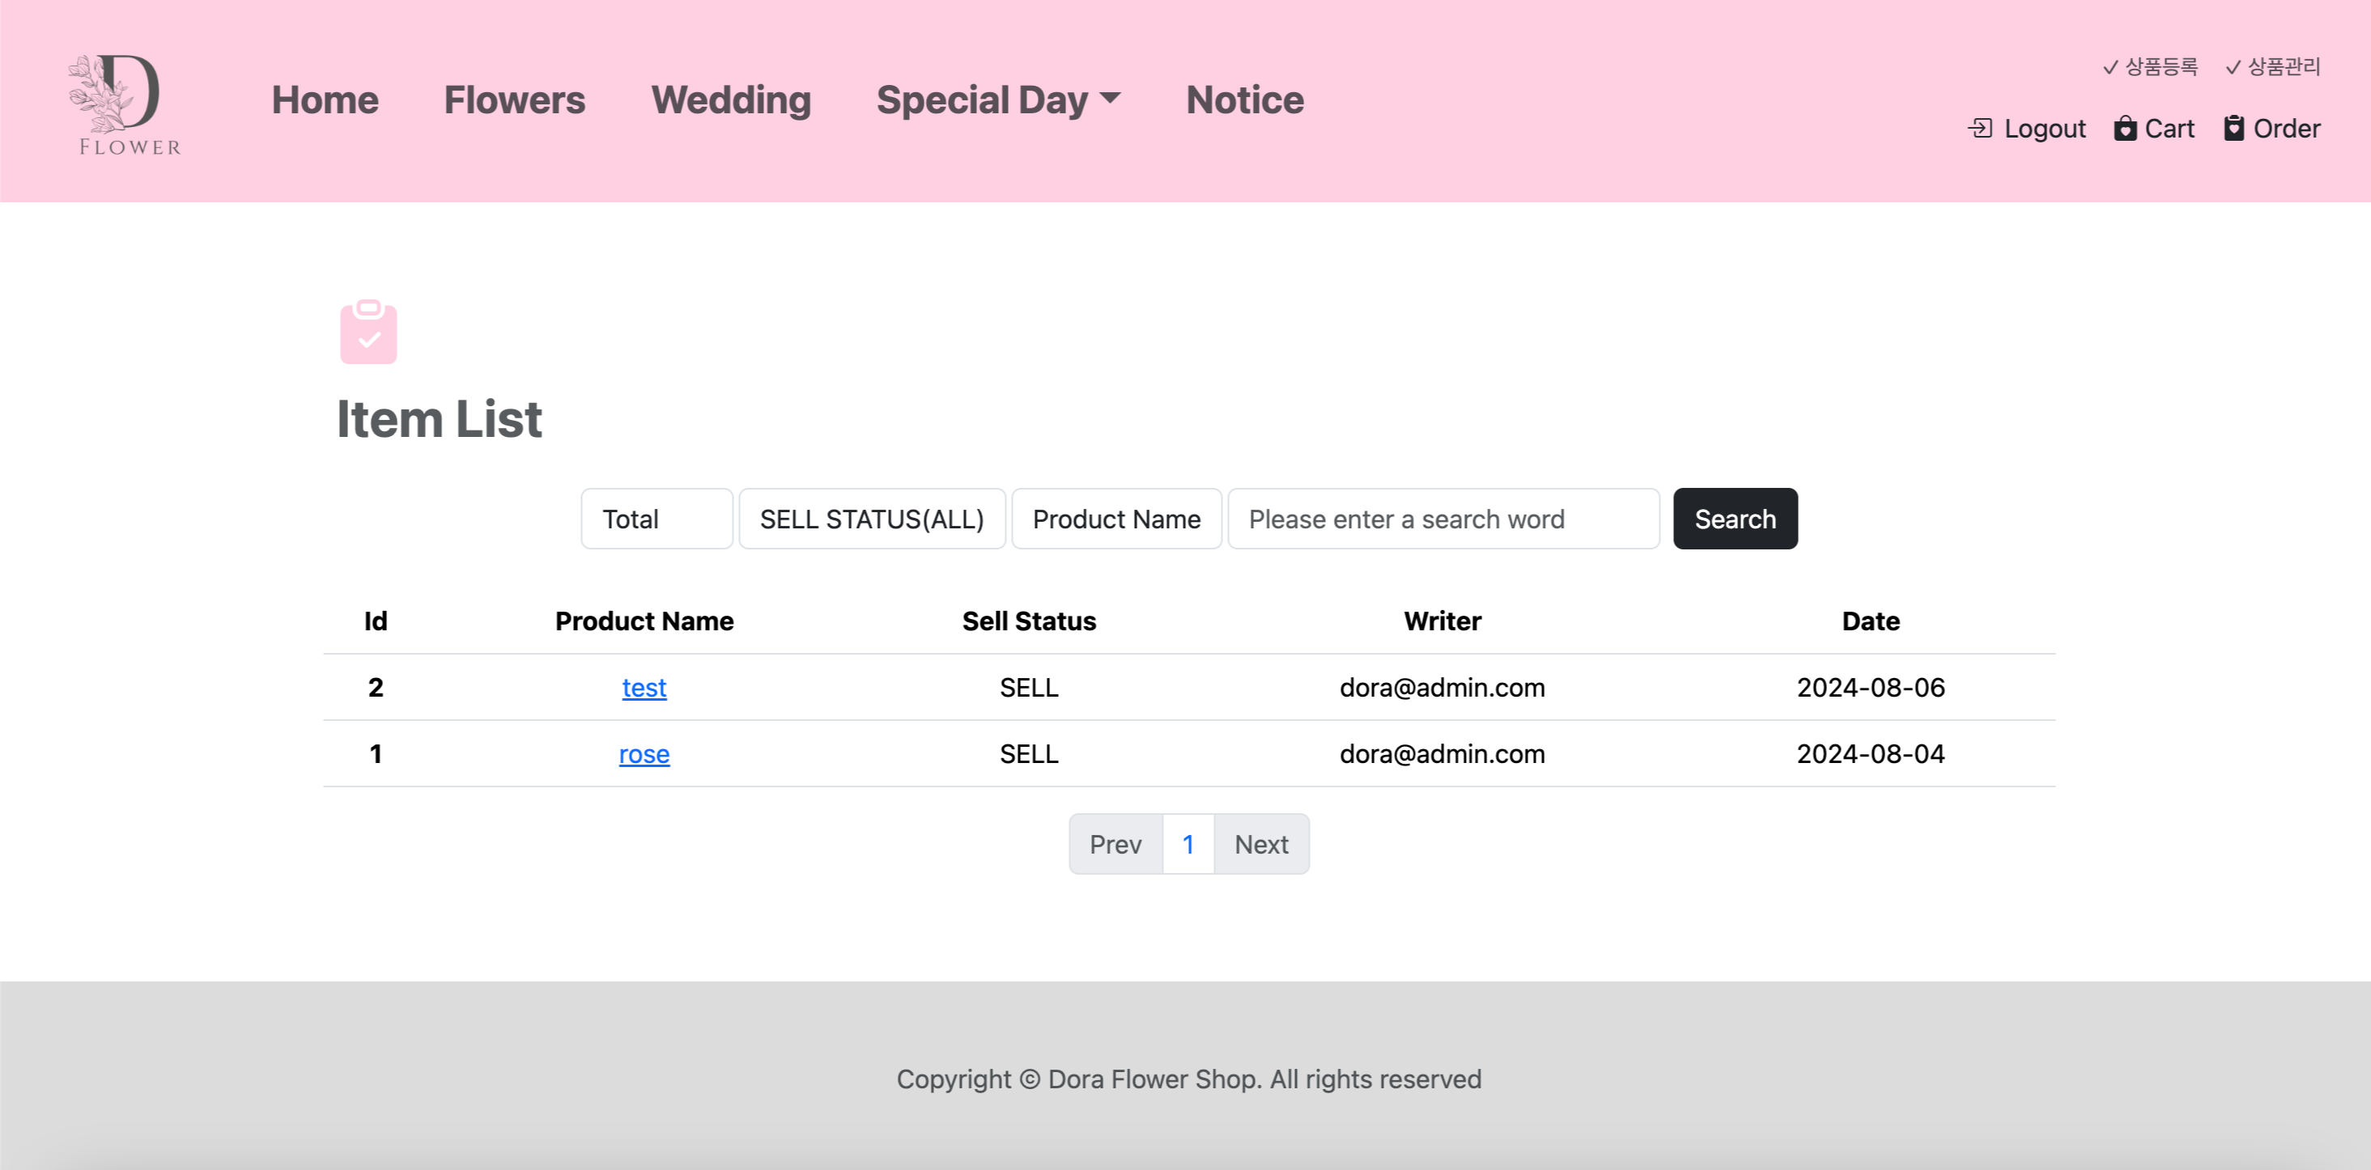Click checkmark beside 상품관리
2371x1170 pixels.
coord(2233,68)
